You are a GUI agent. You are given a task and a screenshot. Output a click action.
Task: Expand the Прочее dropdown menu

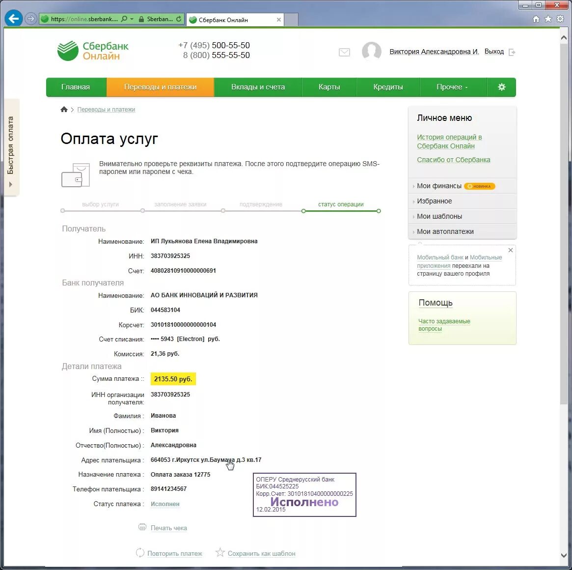point(453,87)
